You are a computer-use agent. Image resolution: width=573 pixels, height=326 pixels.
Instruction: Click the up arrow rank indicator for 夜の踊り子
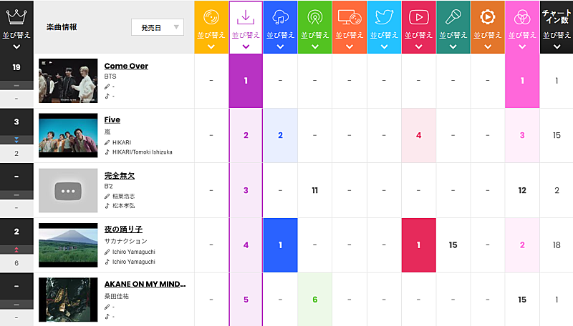[16, 250]
